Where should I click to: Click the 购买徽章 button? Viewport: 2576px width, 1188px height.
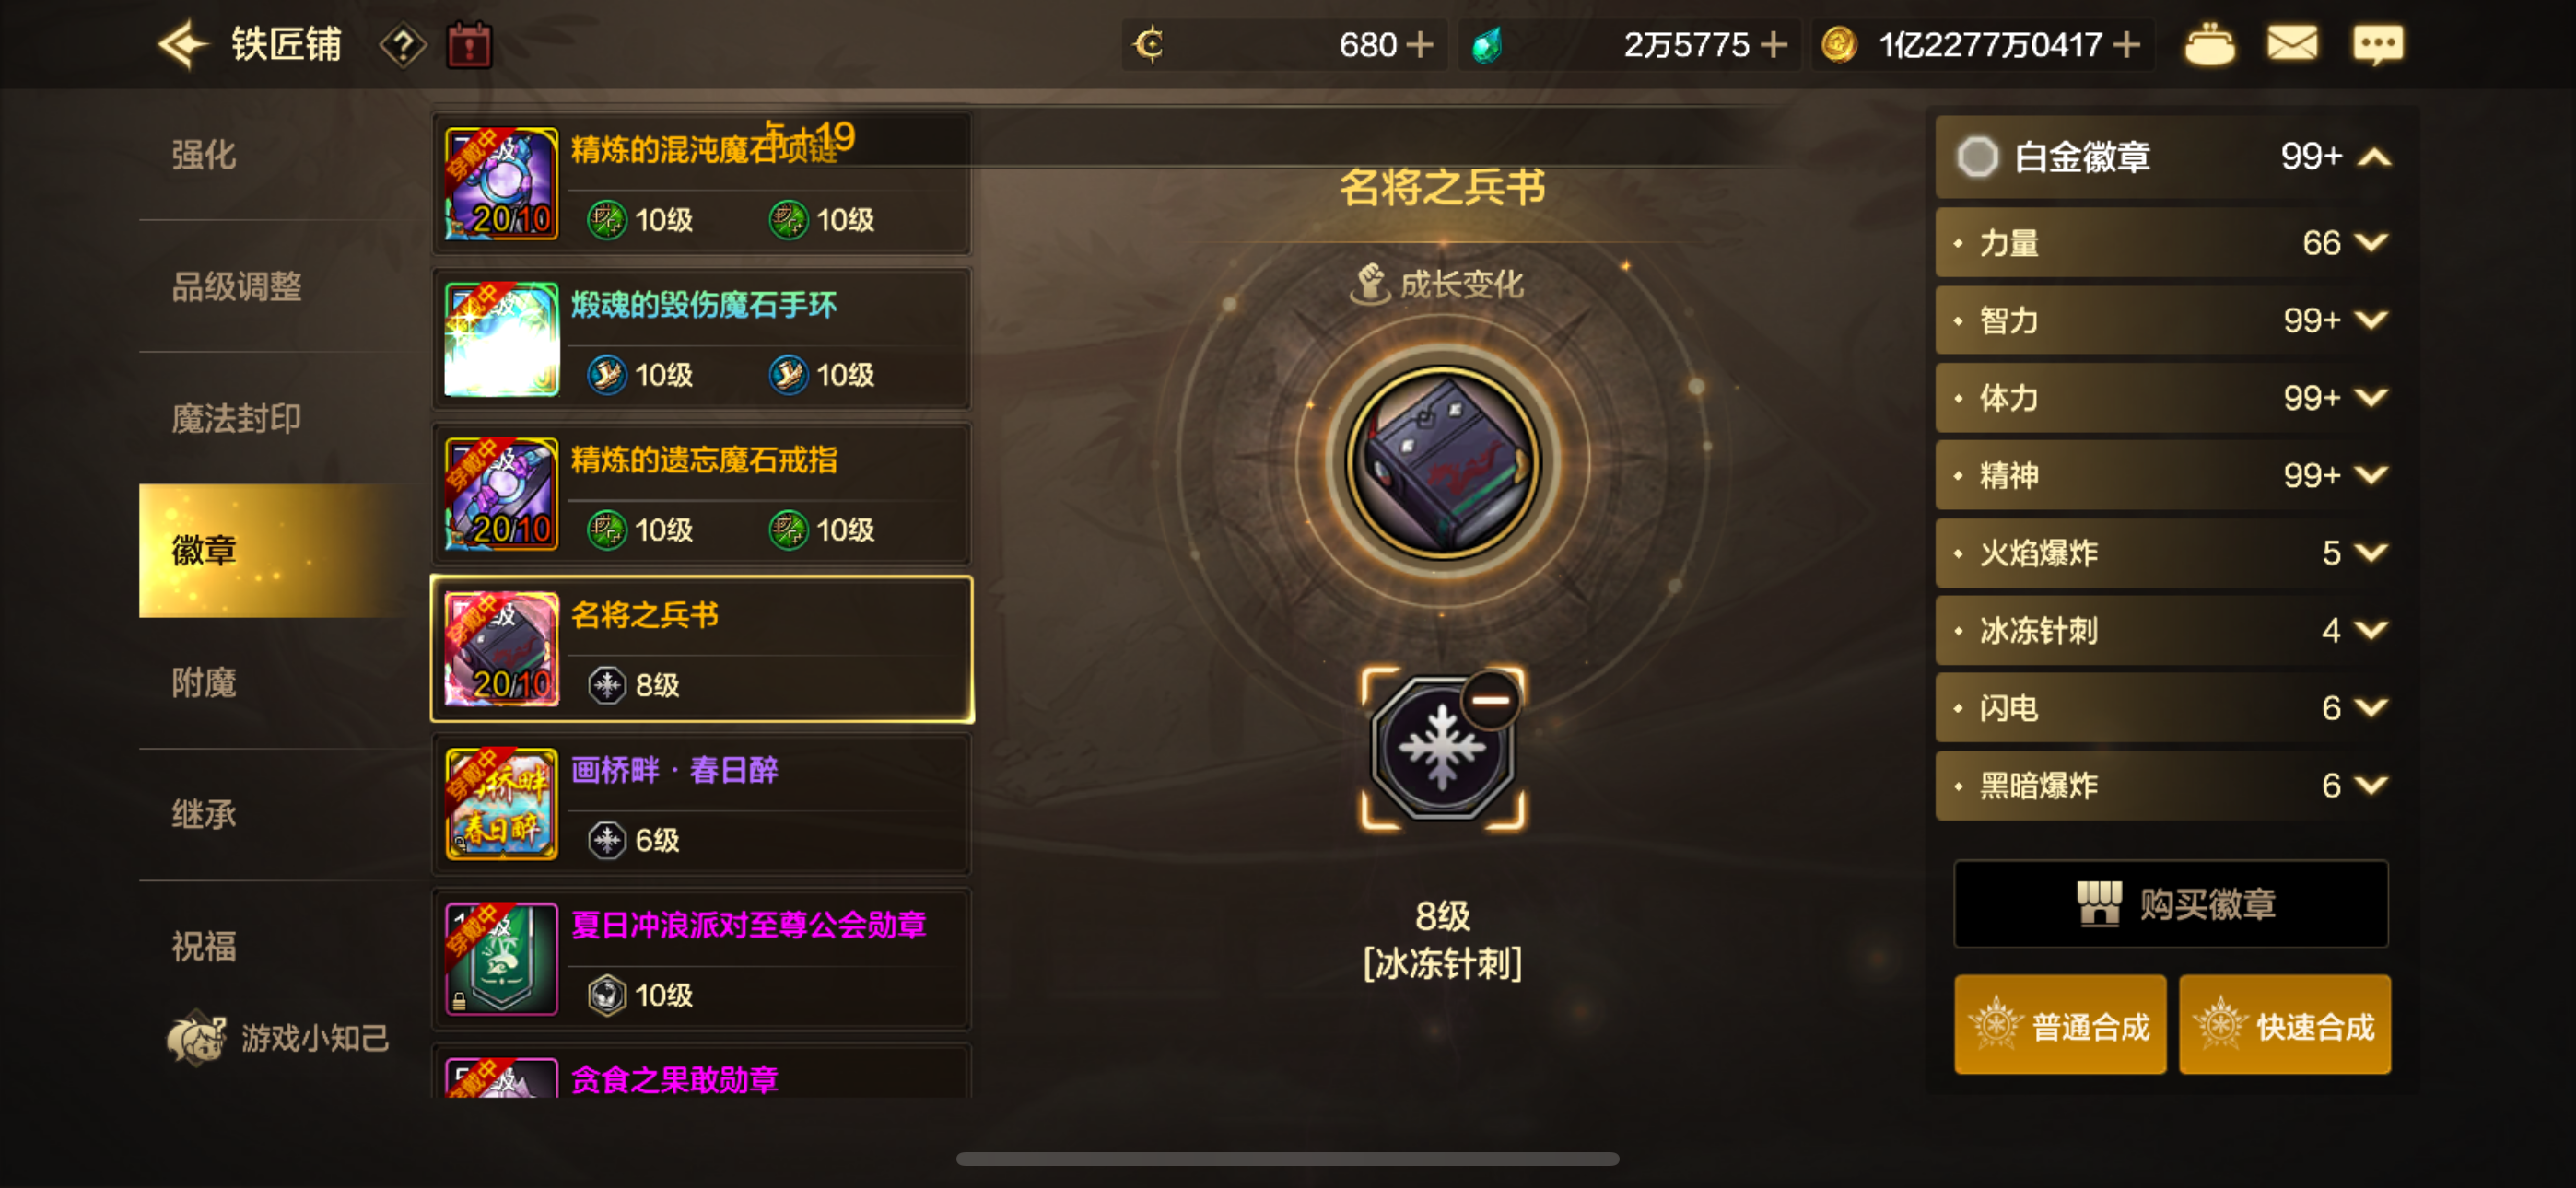pos(2171,903)
